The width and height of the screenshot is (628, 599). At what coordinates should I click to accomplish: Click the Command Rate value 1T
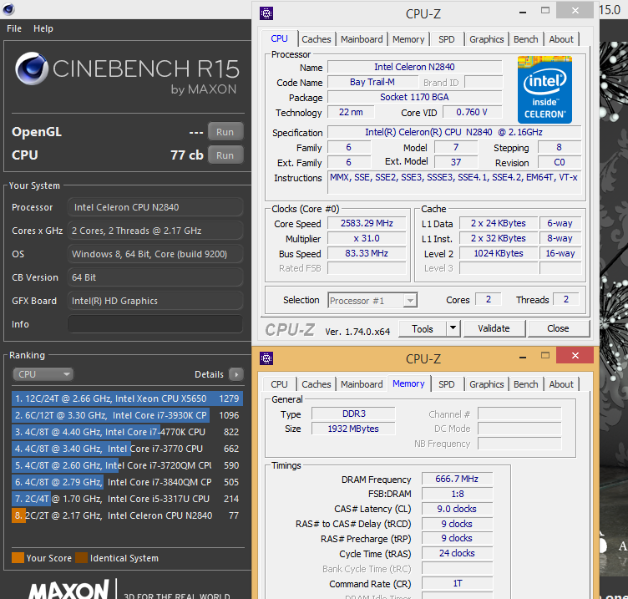tap(457, 584)
